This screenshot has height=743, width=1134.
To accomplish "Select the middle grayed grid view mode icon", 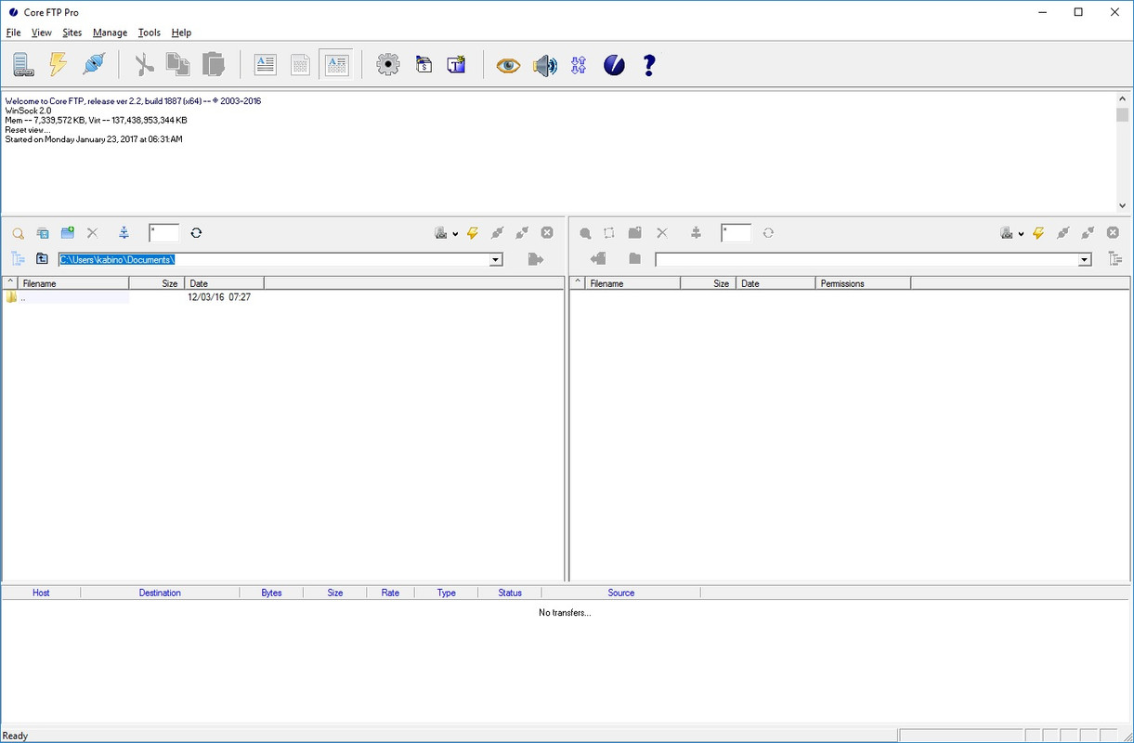I will tap(300, 65).
